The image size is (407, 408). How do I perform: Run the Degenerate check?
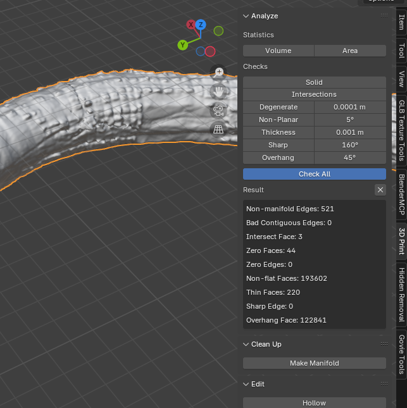click(279, 107)
